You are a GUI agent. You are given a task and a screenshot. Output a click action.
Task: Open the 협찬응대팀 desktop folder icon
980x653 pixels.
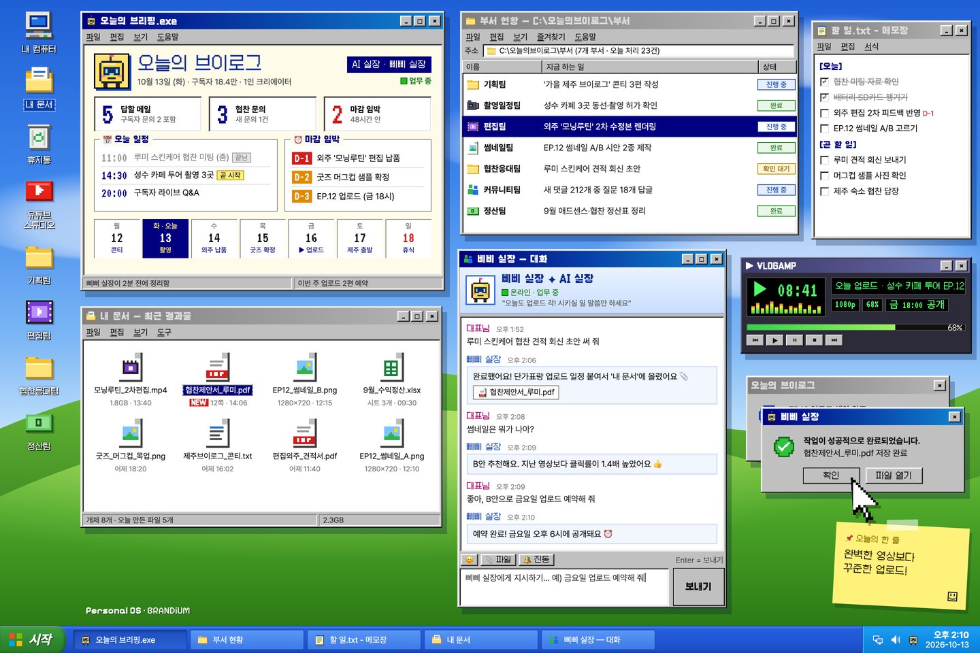39,368
